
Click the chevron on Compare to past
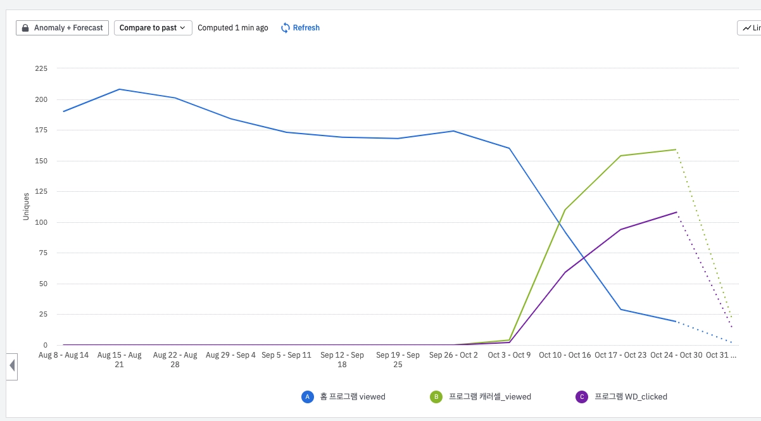tap(183, 28)
